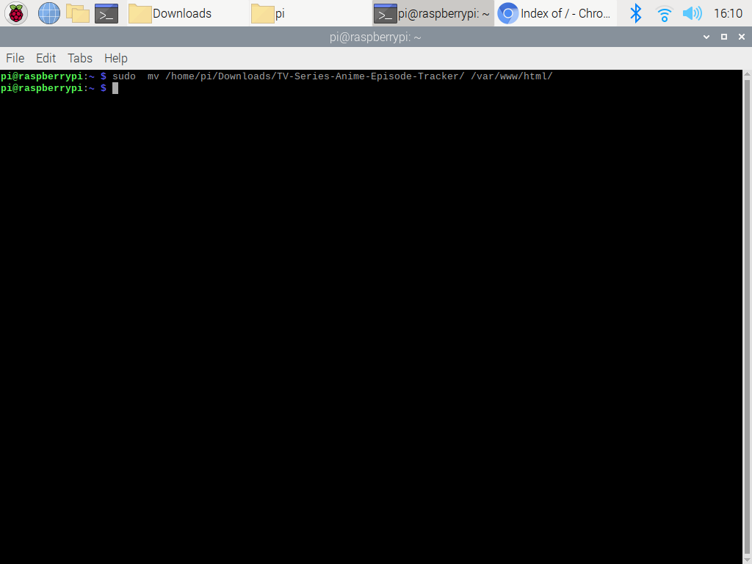Viewport: 752px width, 564px height.
Task: Click the Bluetooth tray icon
Action: point(636,13)
